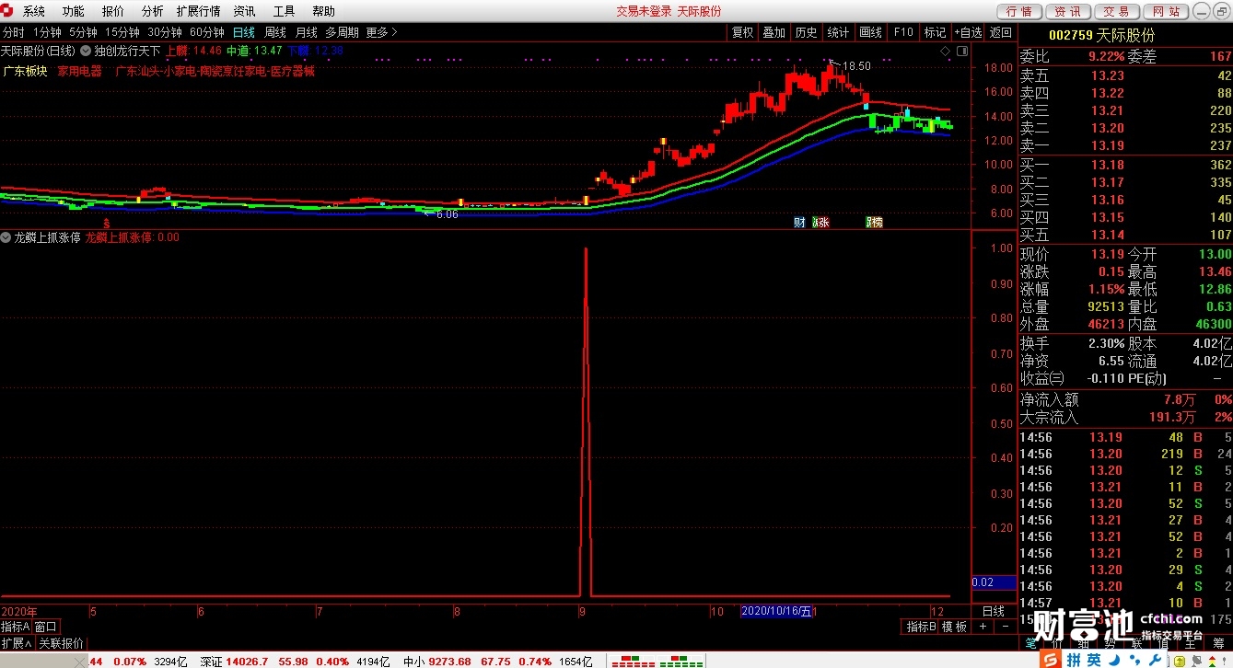
Task: Click the minus zoom-out button near 模板
Action: pos(1006,627)
